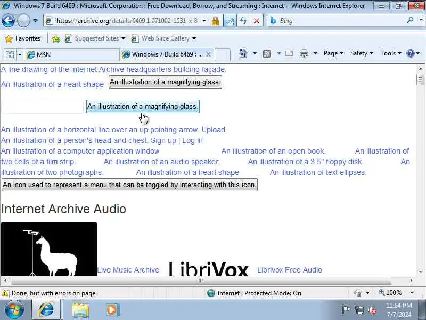The height and width of the screenshot is (320, 426).
Task: Open the Tools menu
Action: coord(391,53)
